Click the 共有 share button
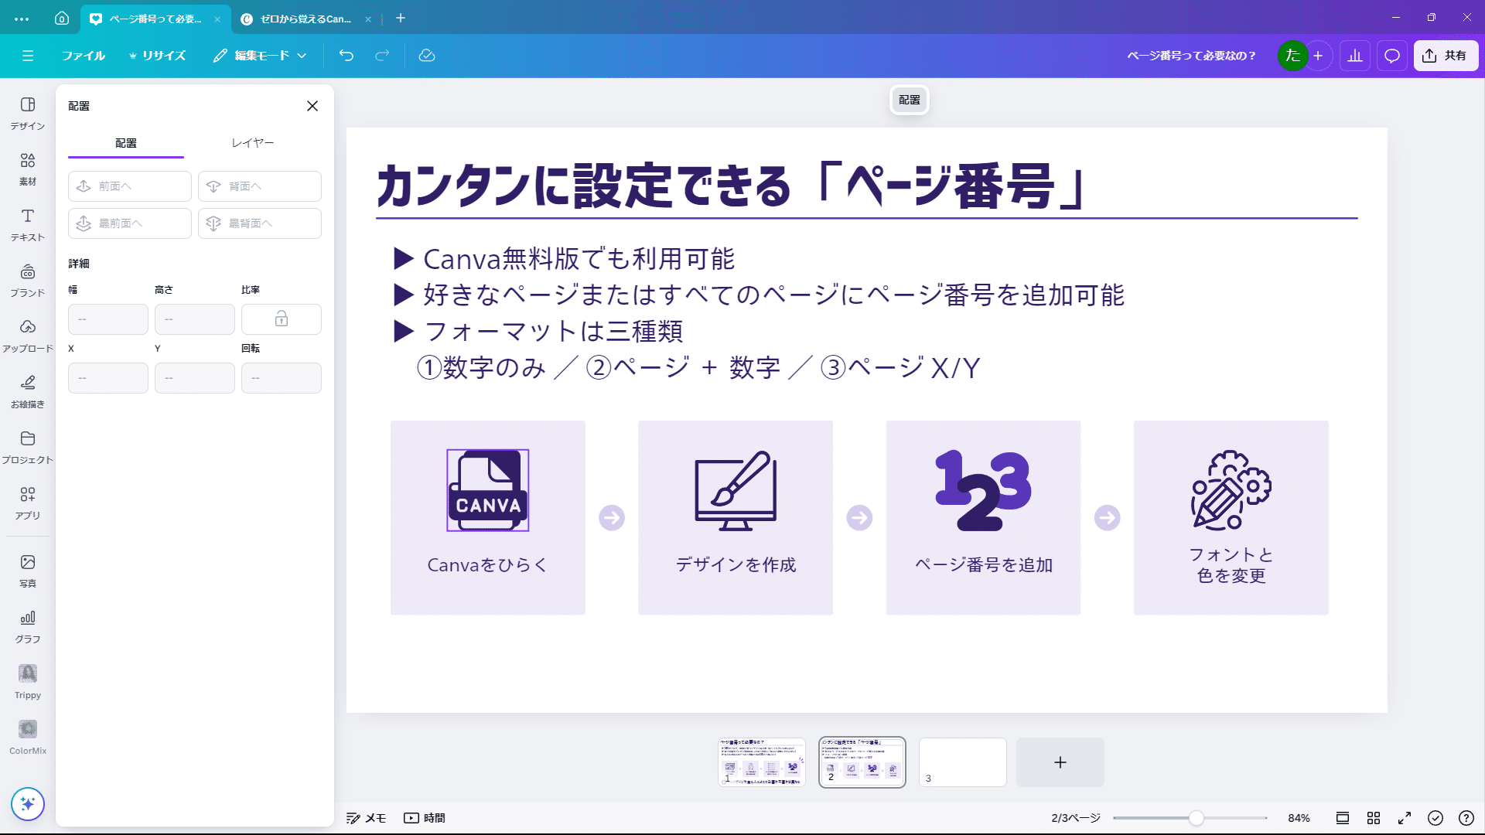The width and height of the screenshot is (1485, 835). (1446, 56)
